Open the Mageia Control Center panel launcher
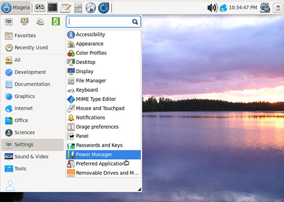The width and height of the screenshot is (284, 202). [104, 8]
